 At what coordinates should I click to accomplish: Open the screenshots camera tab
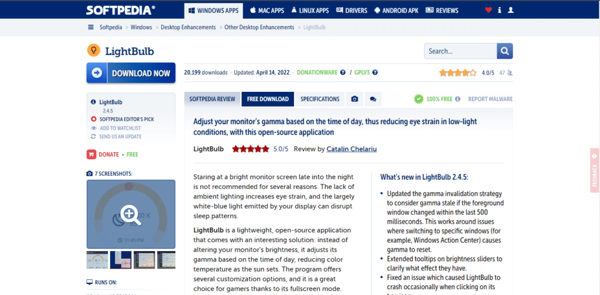coord(354,100)
